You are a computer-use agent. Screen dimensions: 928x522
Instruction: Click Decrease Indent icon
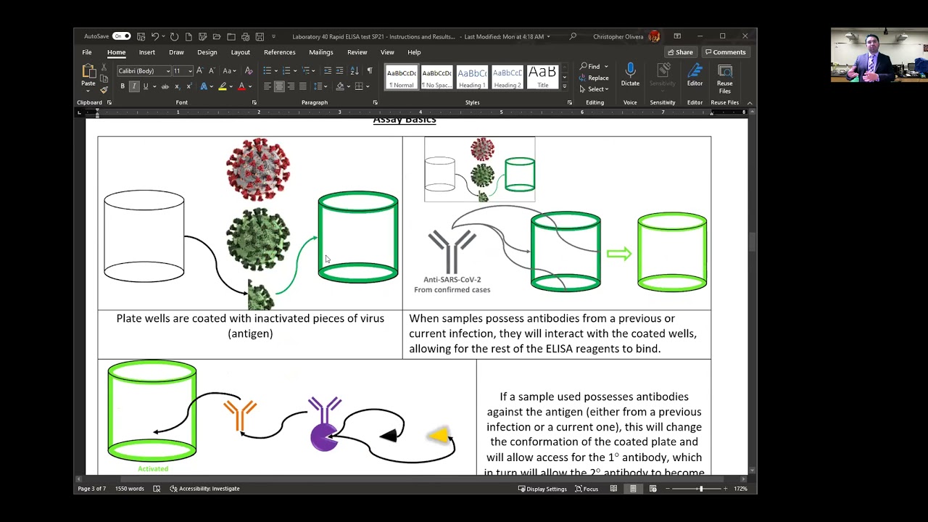pyautogui.click(x=327, y=70)
